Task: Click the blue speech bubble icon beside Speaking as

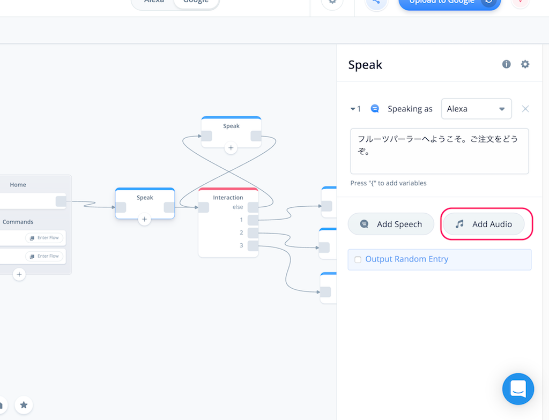Action: click(375, 109)
